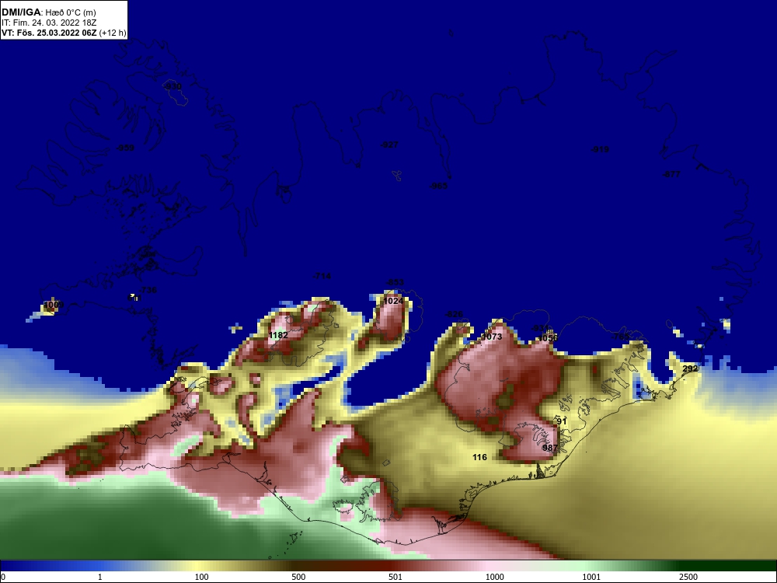The image size is (777, 583).
Task: Click the map value label -826
Action: (454, 315)
